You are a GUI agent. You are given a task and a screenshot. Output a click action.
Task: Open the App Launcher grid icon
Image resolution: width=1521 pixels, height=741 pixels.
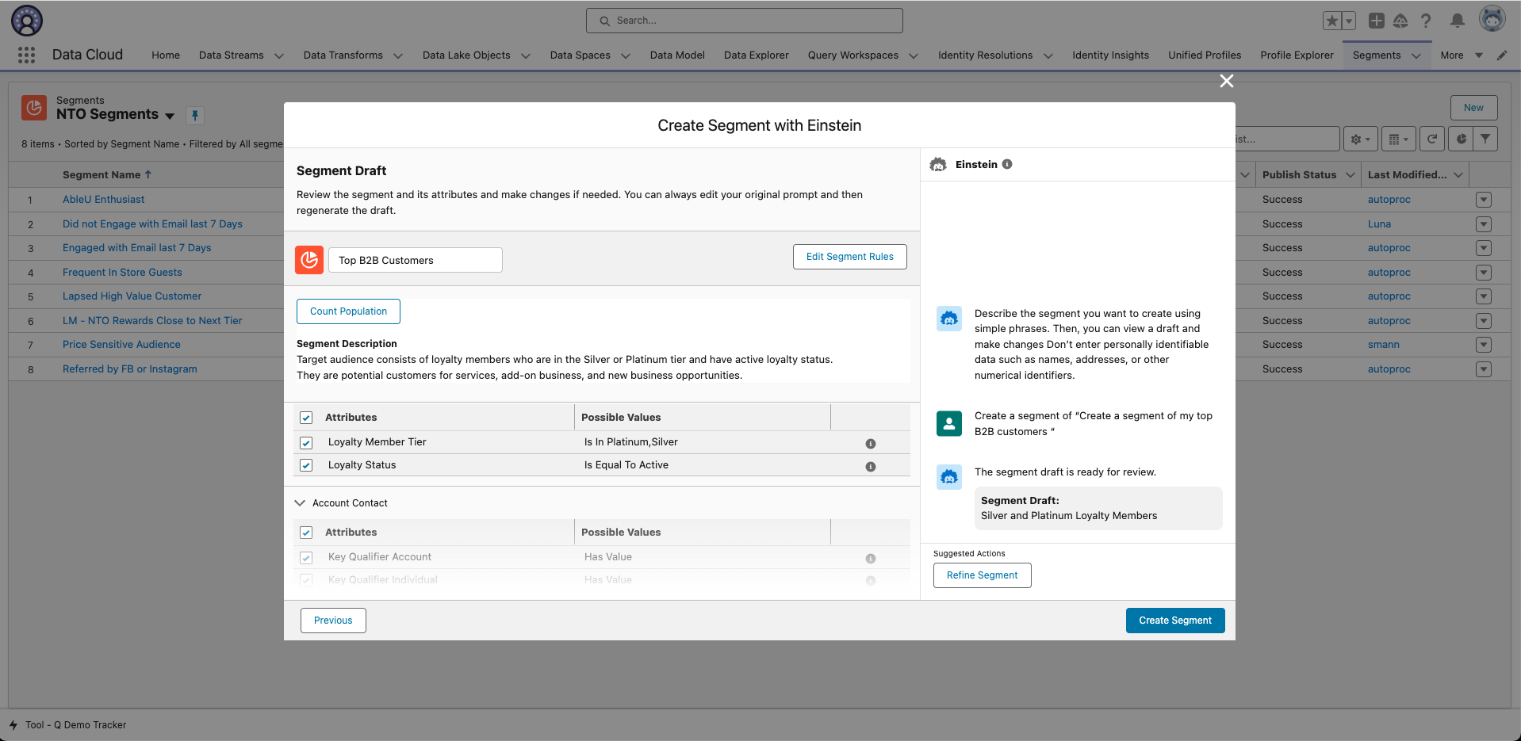click(x=26, y=55)
